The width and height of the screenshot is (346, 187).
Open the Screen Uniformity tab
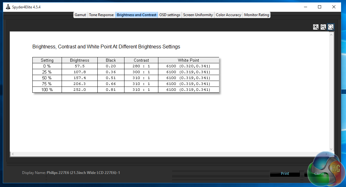point(198,15)
